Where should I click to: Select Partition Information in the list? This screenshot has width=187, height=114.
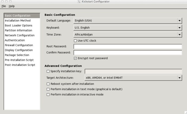click(x=22, y=30)
